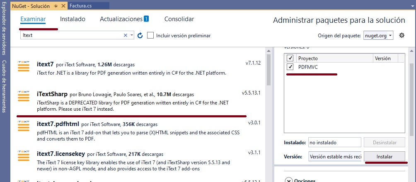Viewport: 416px width, 182px height.
Task: Click the iTextSharp package logo
Action: 23,96
